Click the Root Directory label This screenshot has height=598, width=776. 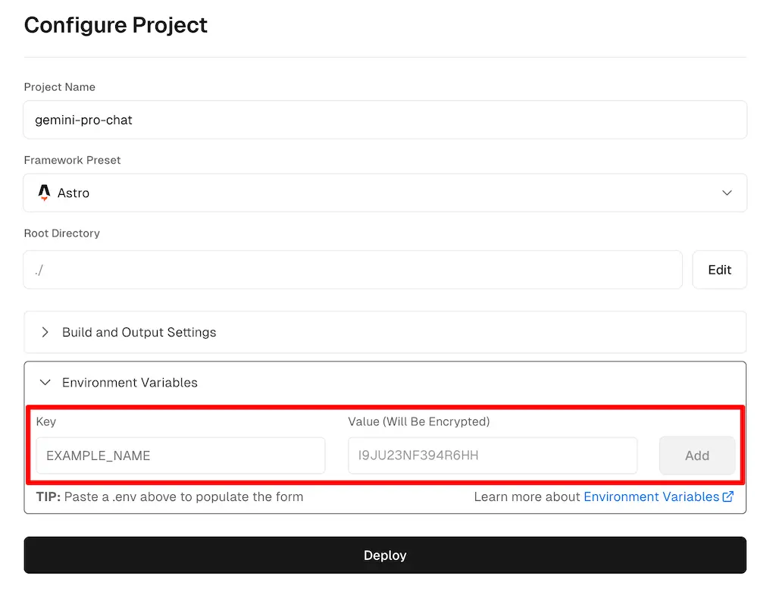(x=62, y=233)
